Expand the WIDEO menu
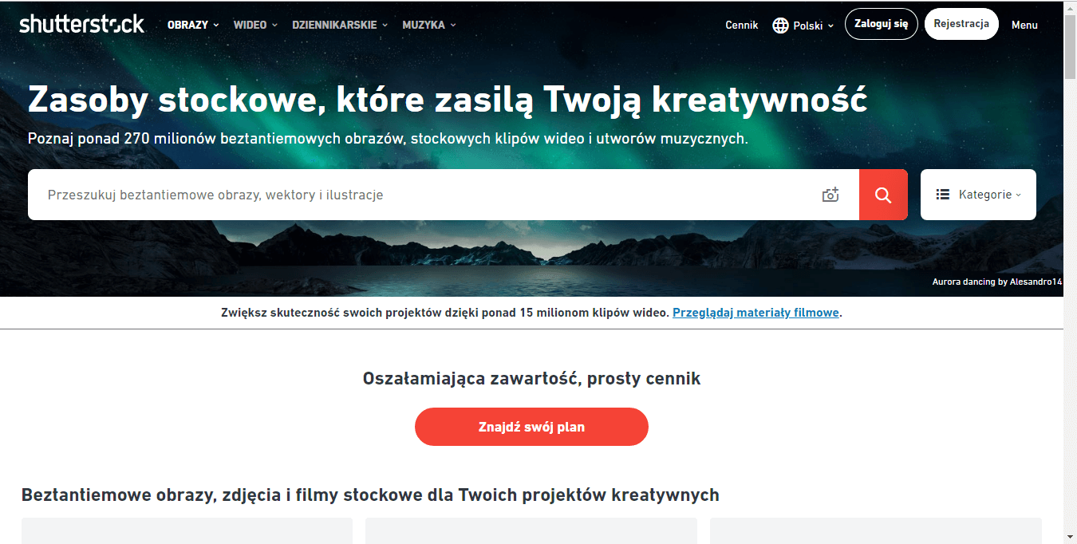The width and height of the screenshot is (1077, 544). 255,25
